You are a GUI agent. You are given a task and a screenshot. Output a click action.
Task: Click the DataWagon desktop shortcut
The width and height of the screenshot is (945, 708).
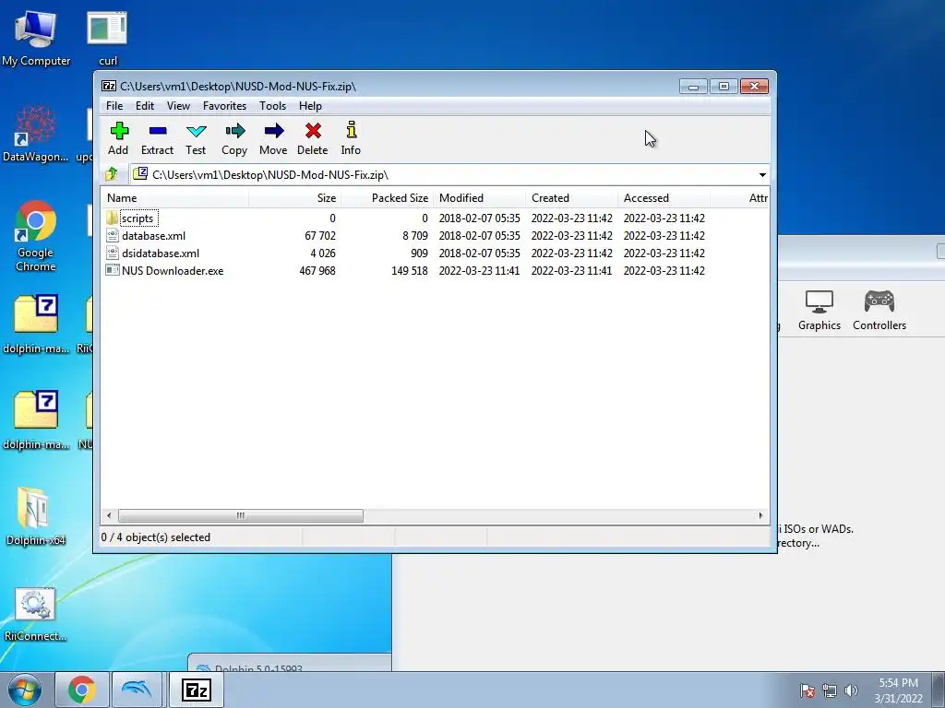pos(36,134)
